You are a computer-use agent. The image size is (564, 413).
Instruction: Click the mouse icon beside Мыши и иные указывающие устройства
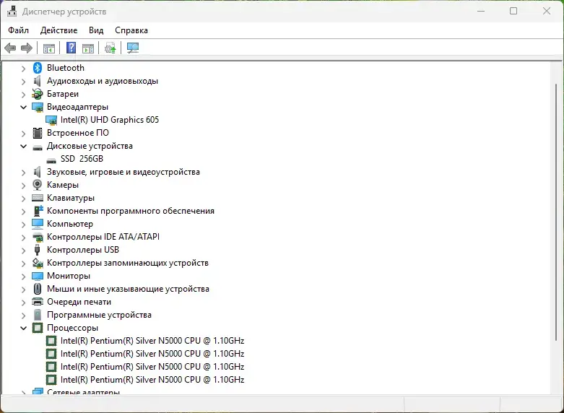pos(38,289)
